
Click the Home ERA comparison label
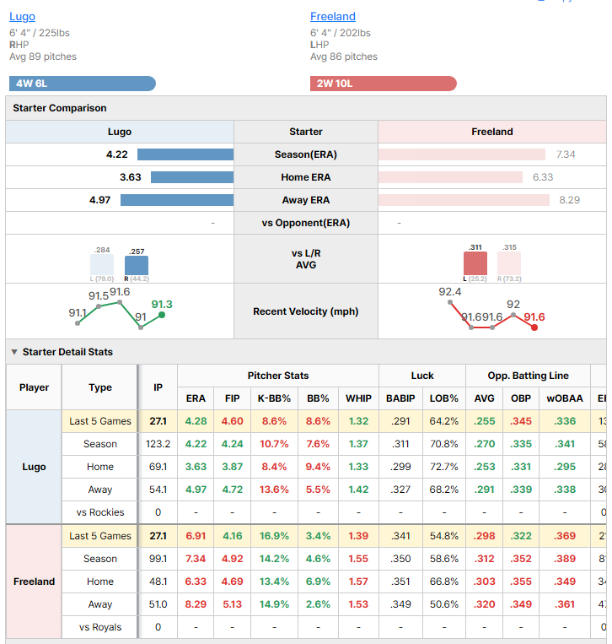coord(306,177)
